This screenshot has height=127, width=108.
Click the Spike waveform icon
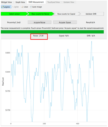pyautogui.click(x=13, y=7)
